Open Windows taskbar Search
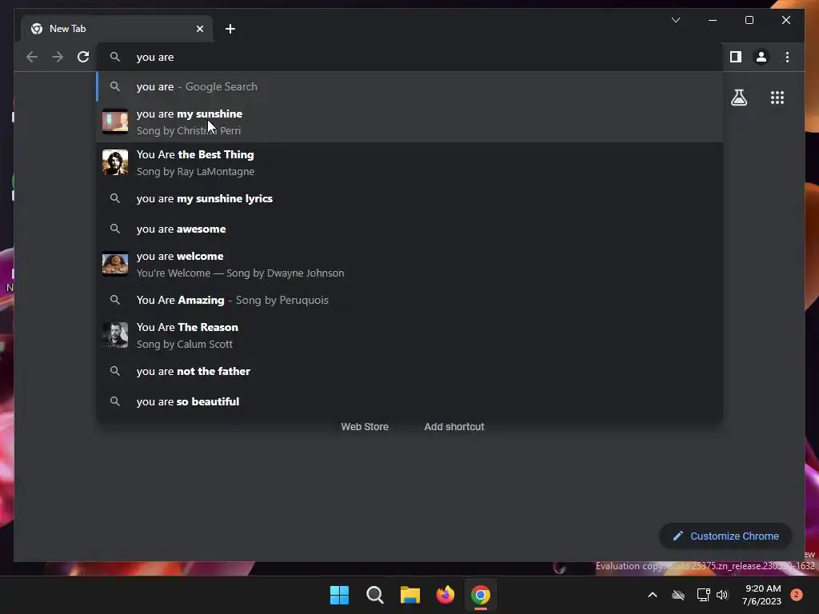This screenshot has height=614, width=819. coord(374,595)
